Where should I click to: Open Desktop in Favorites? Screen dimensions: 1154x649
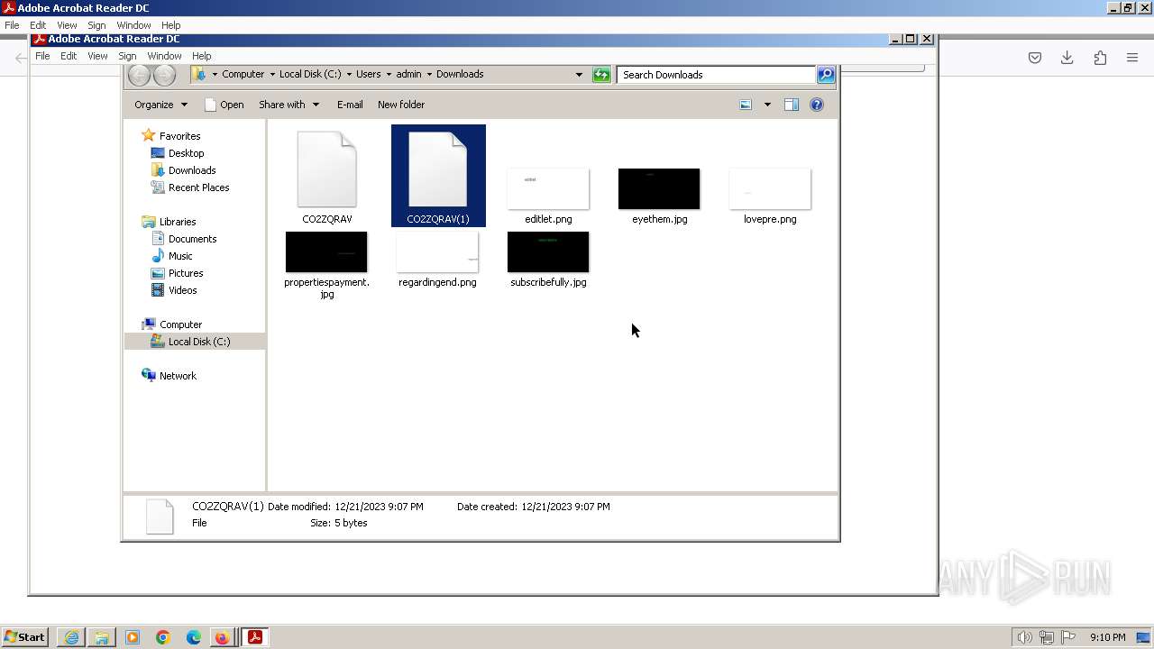[186, 153]
